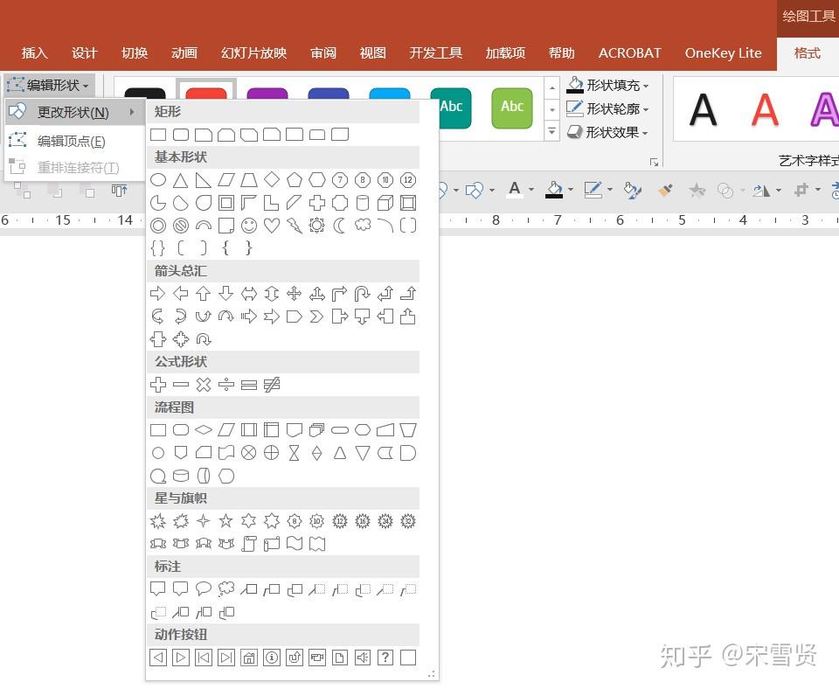This screenshot has height=689, width=839.
Task: Choose the not-equal equation shape
Action: 272,385
